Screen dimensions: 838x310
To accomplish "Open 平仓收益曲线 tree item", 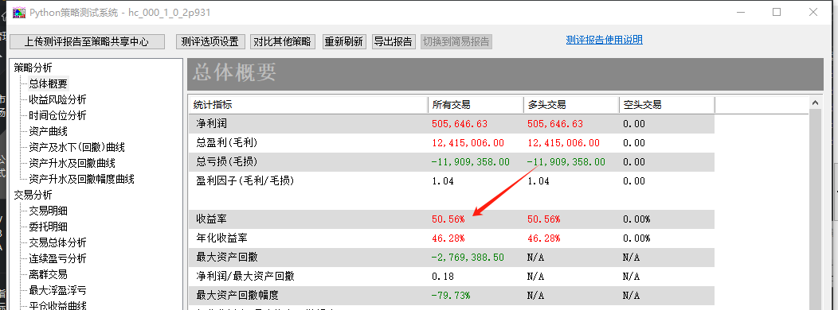I will (57, 305).
